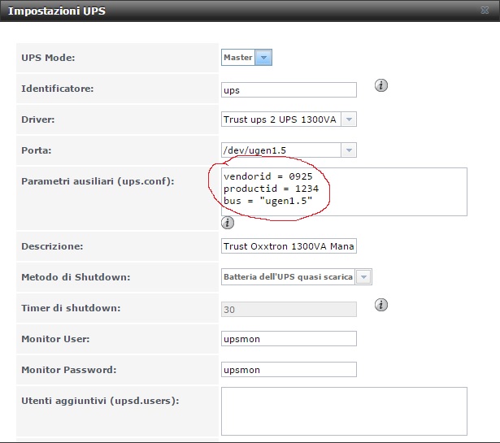Screen dimensions: 500x443
Task: Expand the Driver combo box arrow
Action: [349, 119]
